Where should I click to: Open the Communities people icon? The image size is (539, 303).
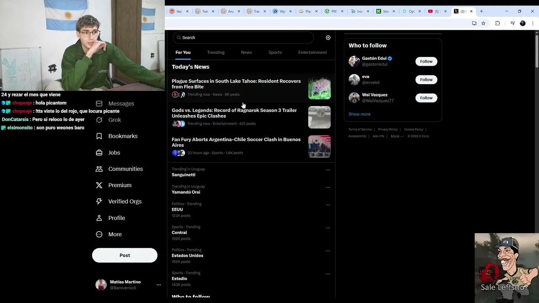(99, 169)
